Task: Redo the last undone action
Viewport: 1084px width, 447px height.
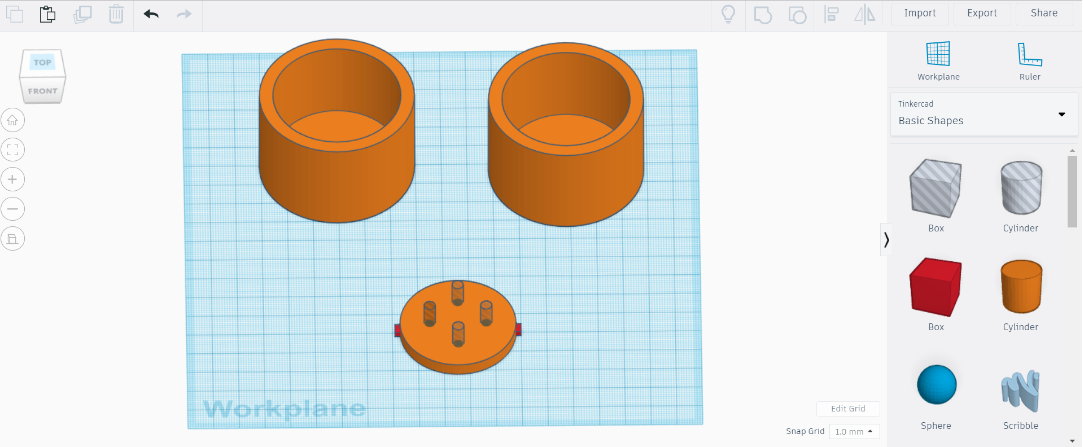Action: 184,14
